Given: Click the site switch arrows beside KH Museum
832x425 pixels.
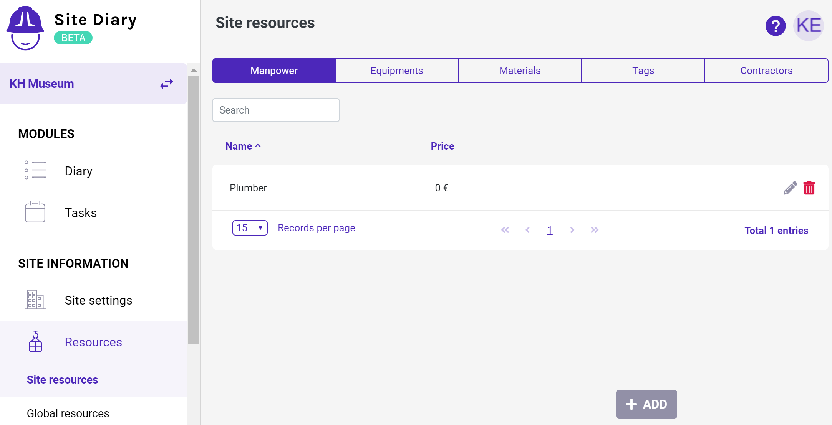Looking at the screenshot, I should pos(167,84).
